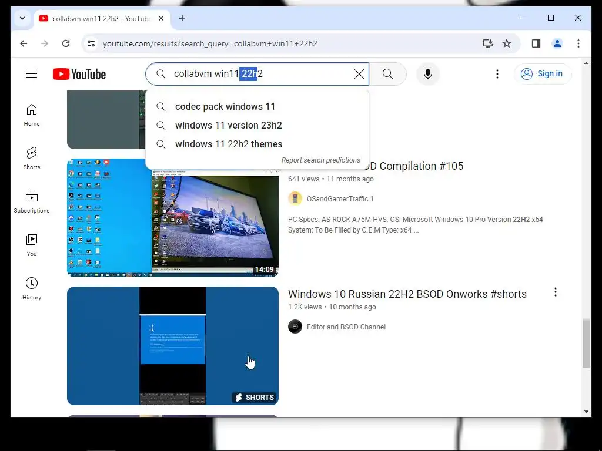Open Home in sidebar
The width and height of the screenshot is (602, 451).
[32, 115]
